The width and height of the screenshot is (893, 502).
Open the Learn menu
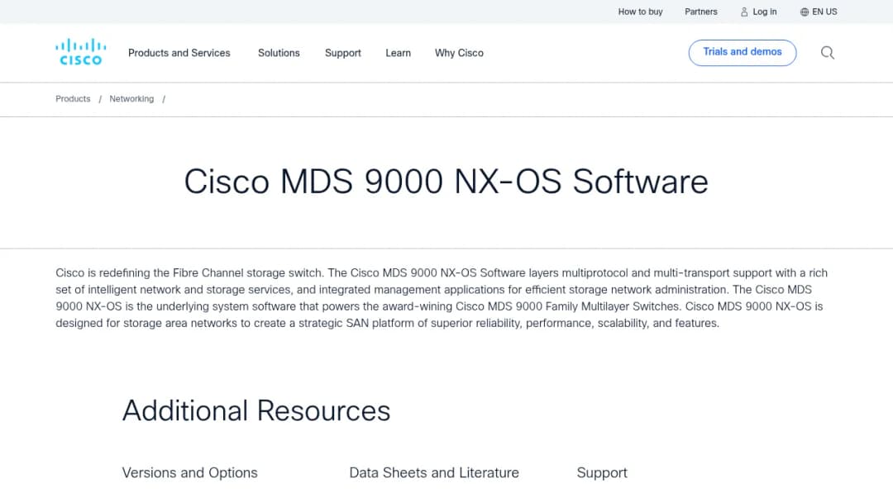pos(398,53)
